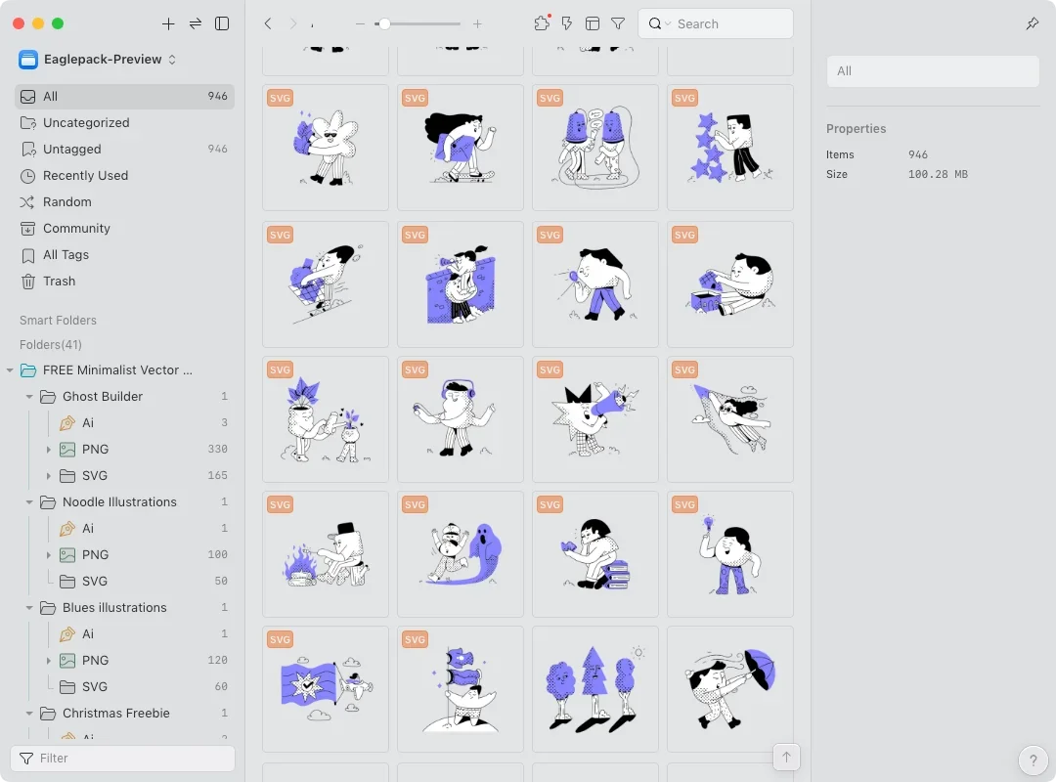
Task: Open the Eaglepack-Preview library switcher
Action: (x=98, y=60)
